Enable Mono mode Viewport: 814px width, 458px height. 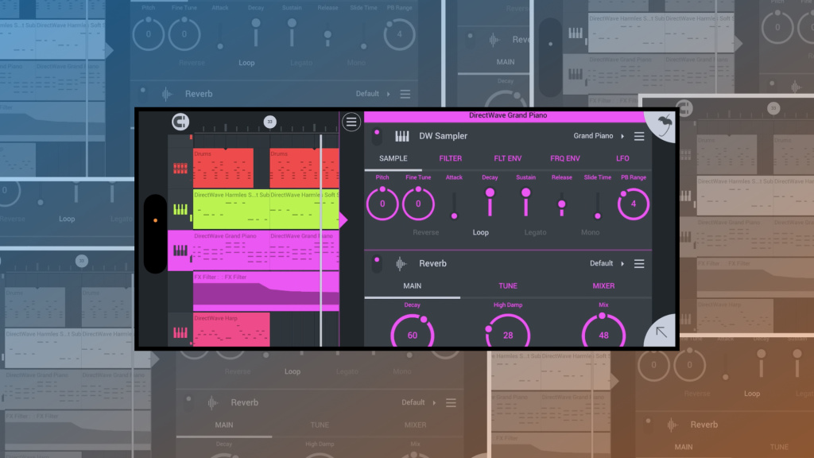pos(591,233)
